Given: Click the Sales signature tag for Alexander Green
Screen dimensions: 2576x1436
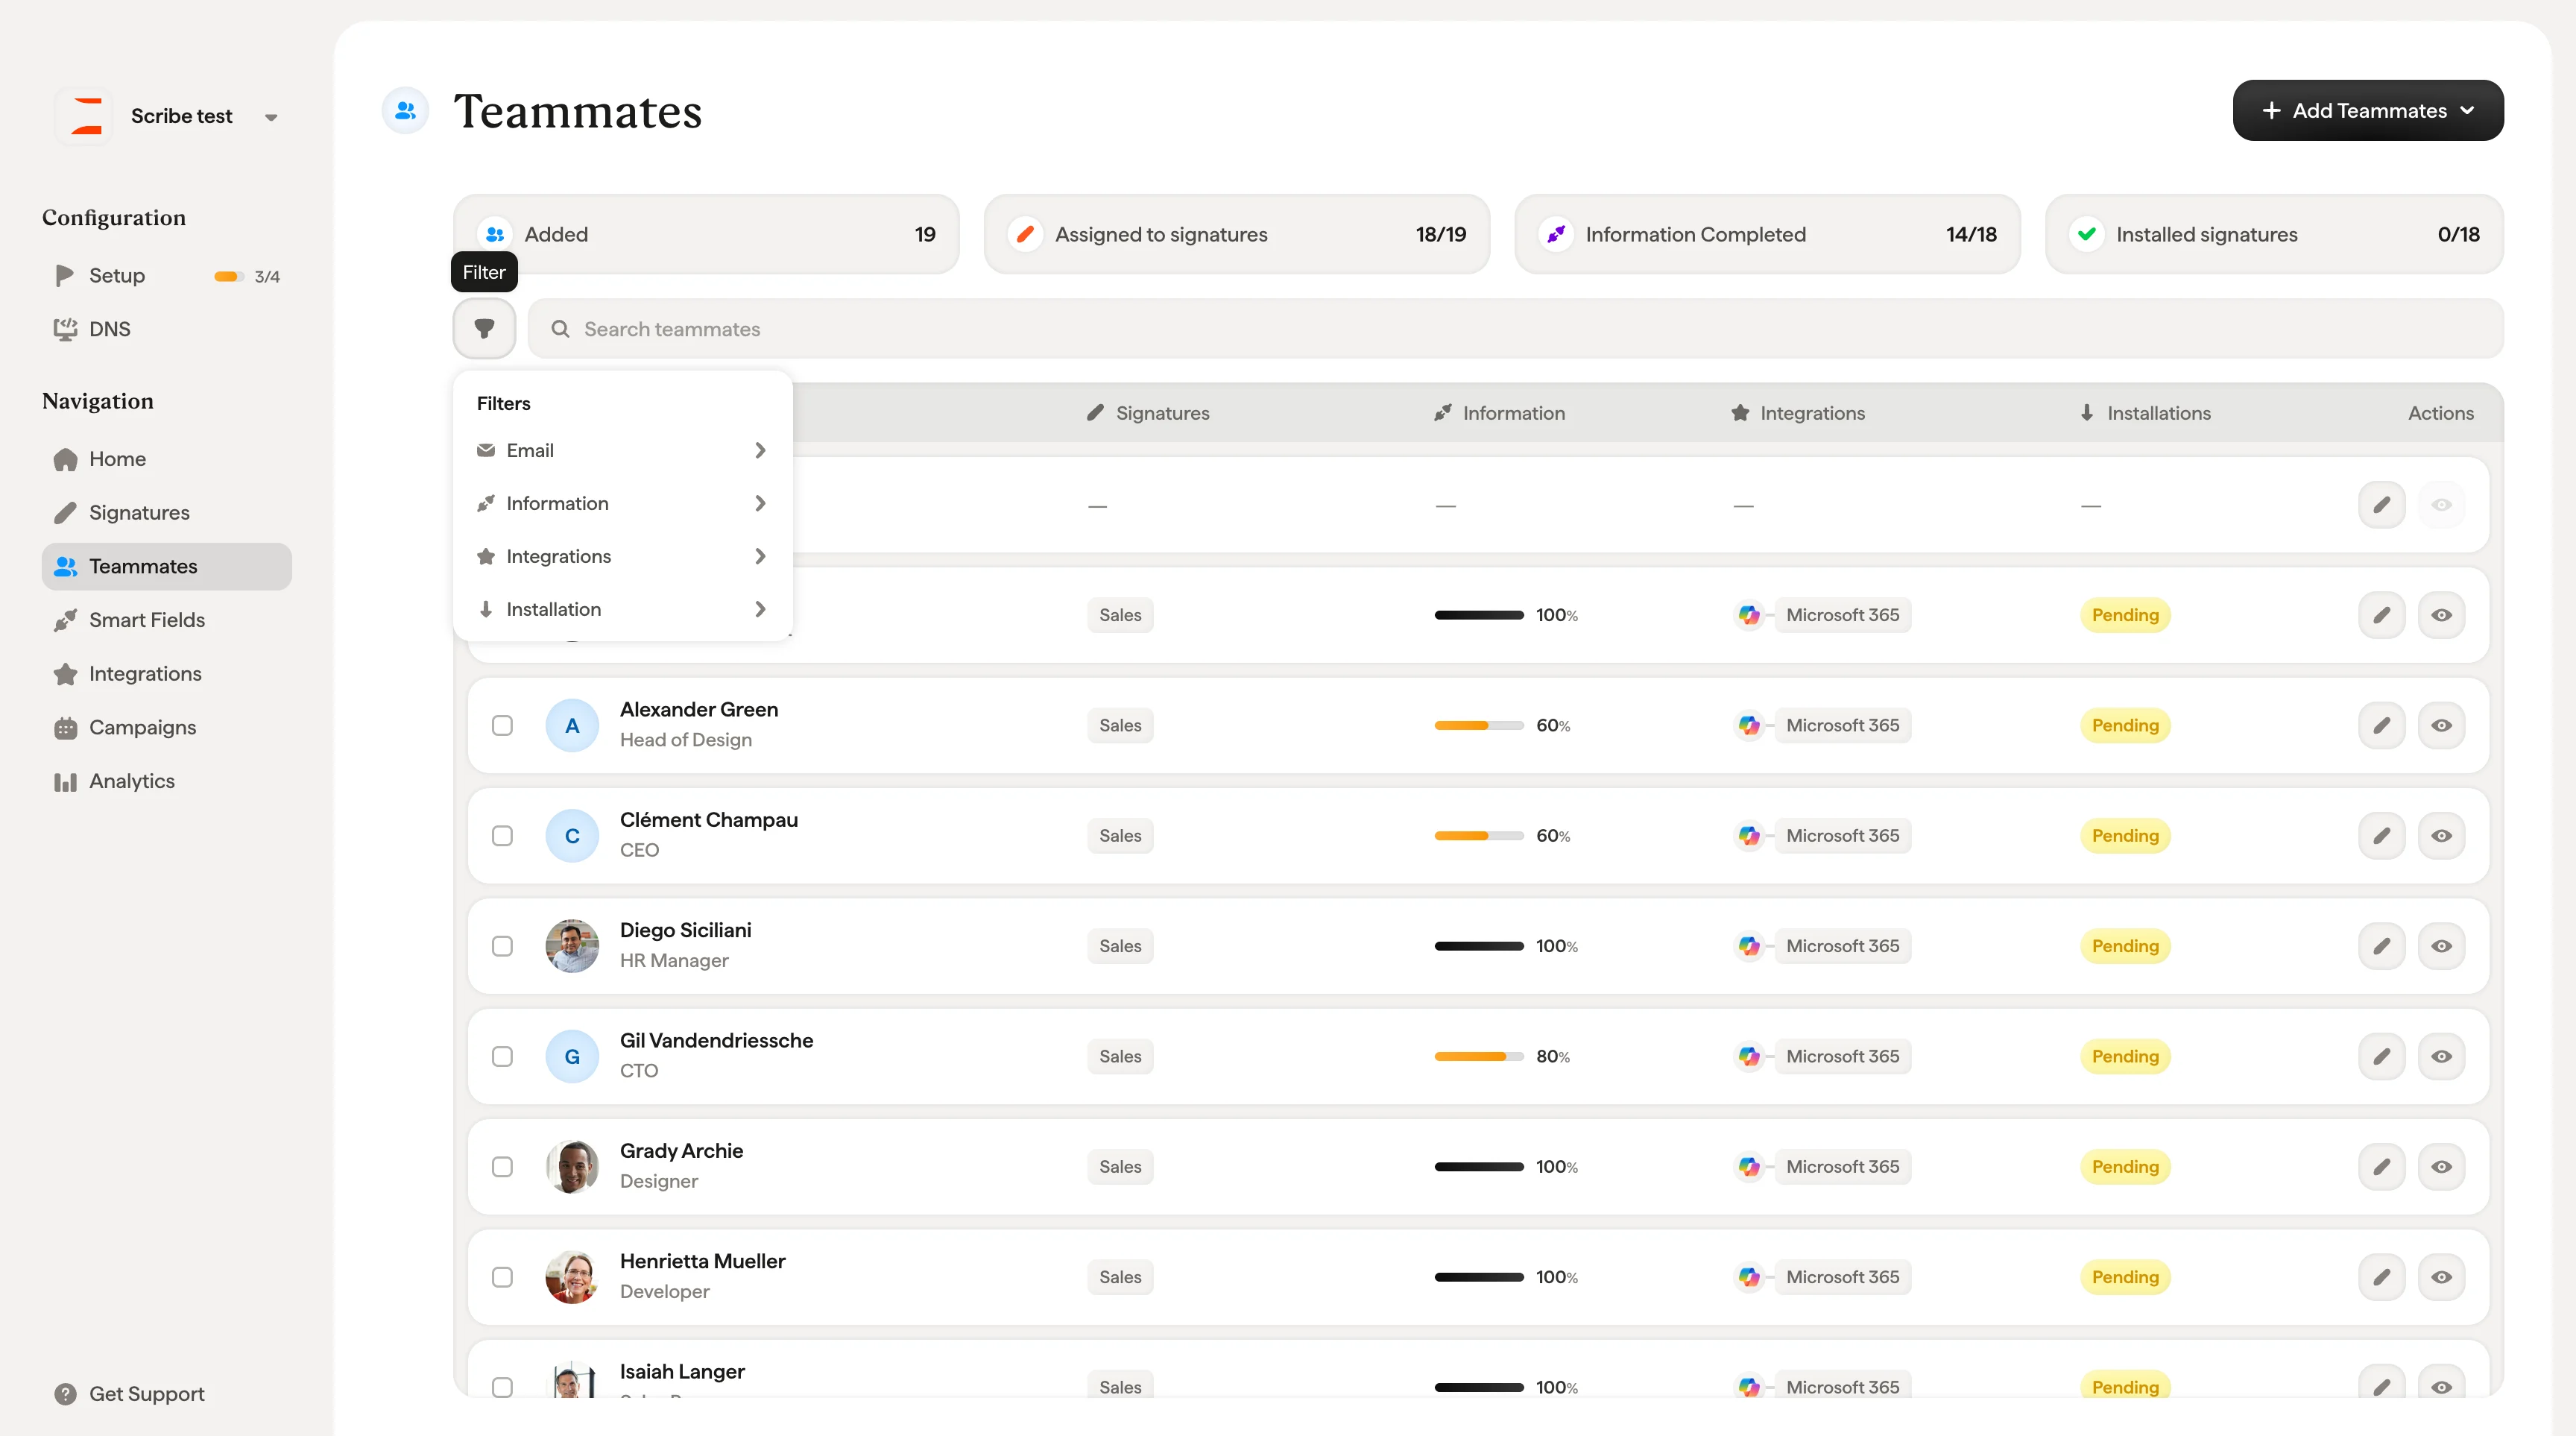Looking at the screenshot, I should pyautogui.click(x=1120, y=725).
